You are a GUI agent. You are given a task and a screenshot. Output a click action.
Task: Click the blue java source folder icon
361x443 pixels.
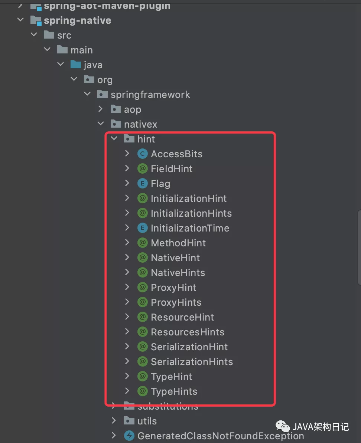pyautogui.click(x=76, y=65)
